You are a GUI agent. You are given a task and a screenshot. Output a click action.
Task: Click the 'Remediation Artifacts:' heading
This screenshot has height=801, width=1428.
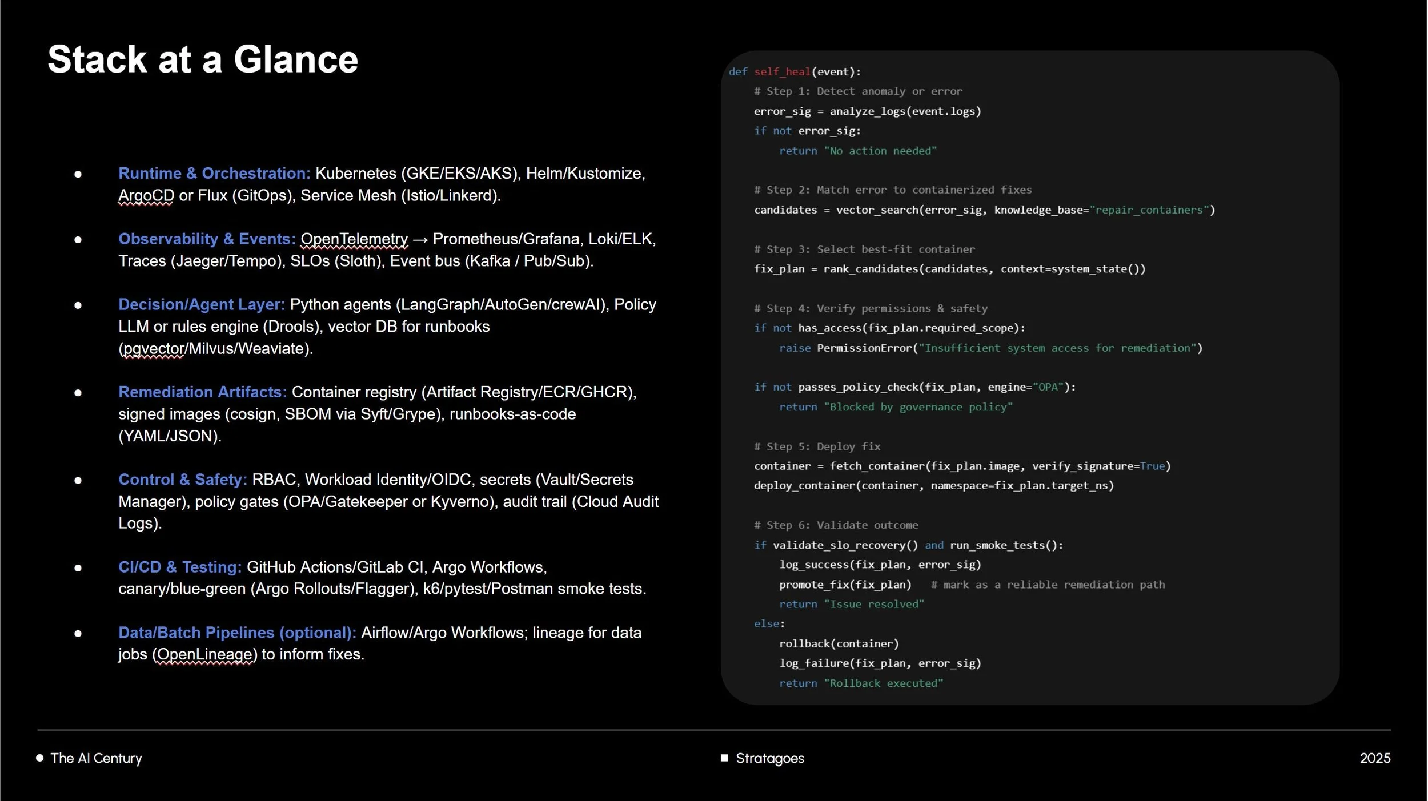point(202,392)
